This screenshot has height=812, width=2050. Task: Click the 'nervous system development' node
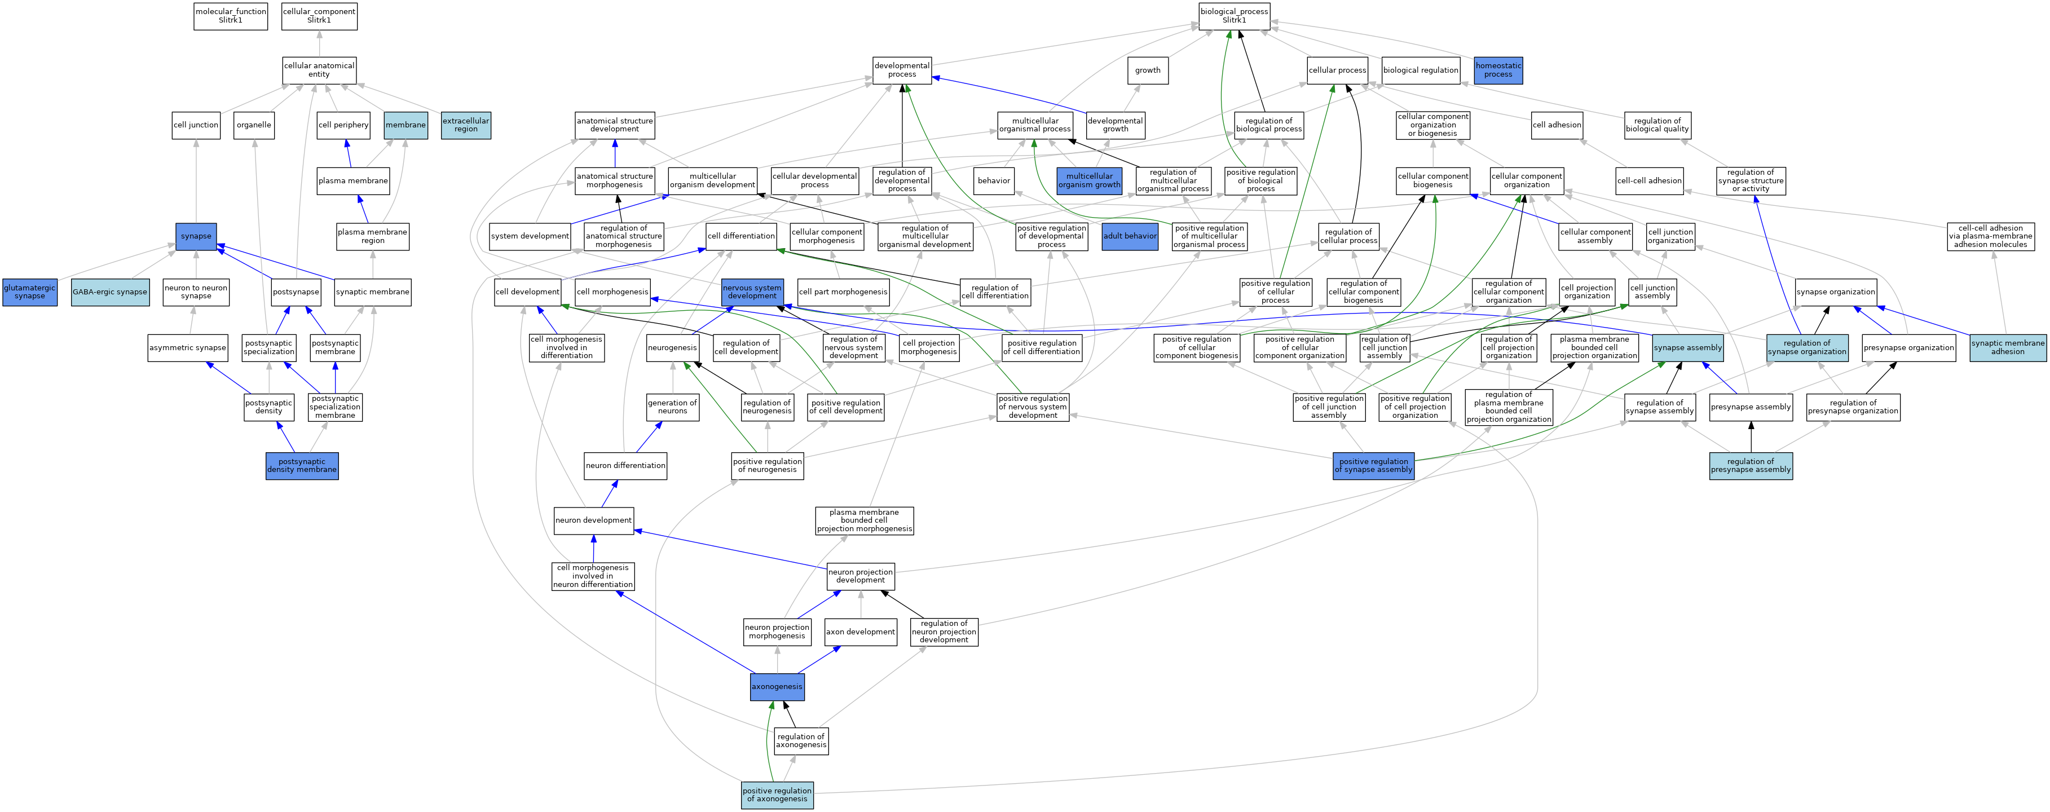(752, 292)
